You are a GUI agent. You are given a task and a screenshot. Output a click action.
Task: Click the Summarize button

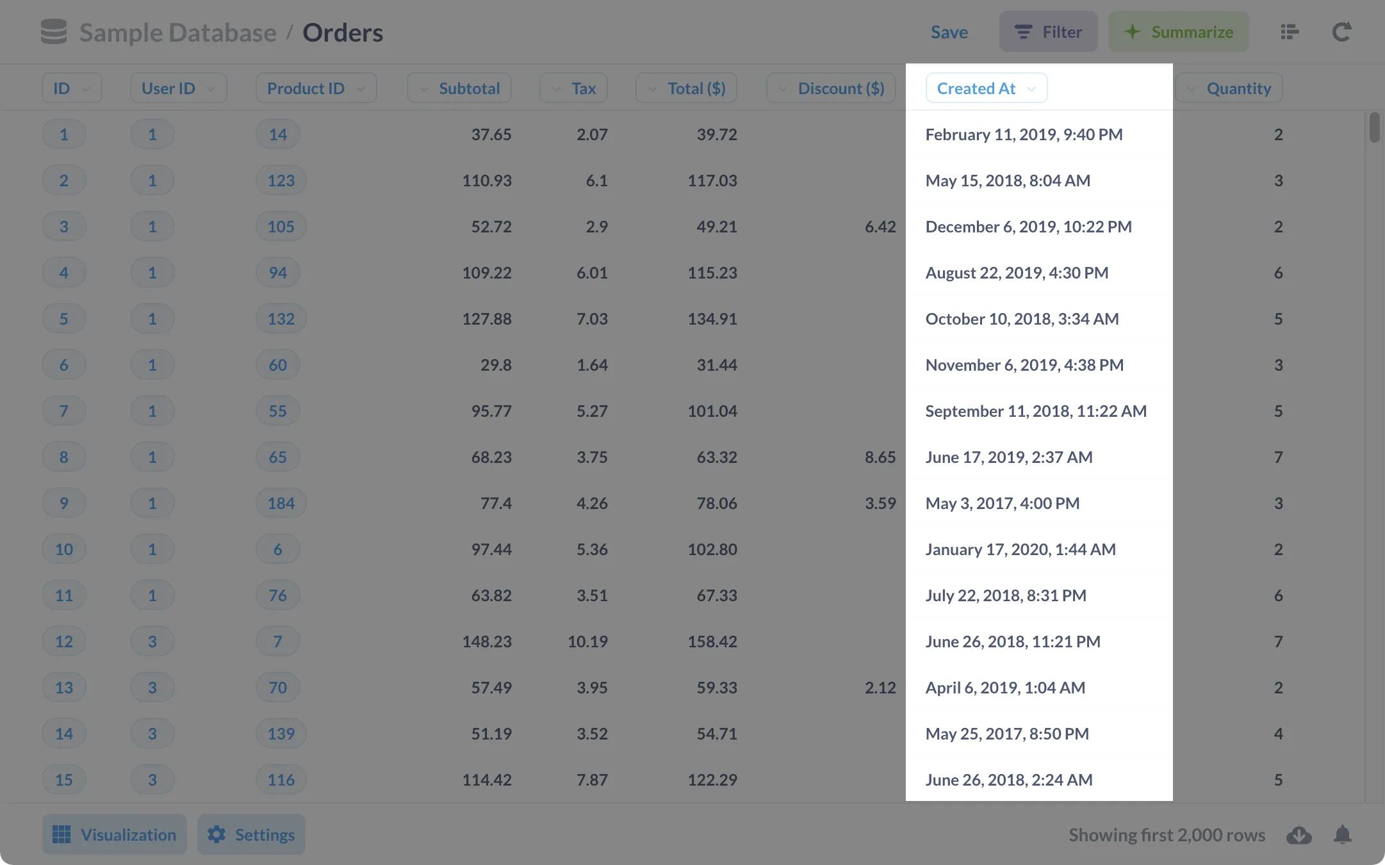pos(1179,31)
